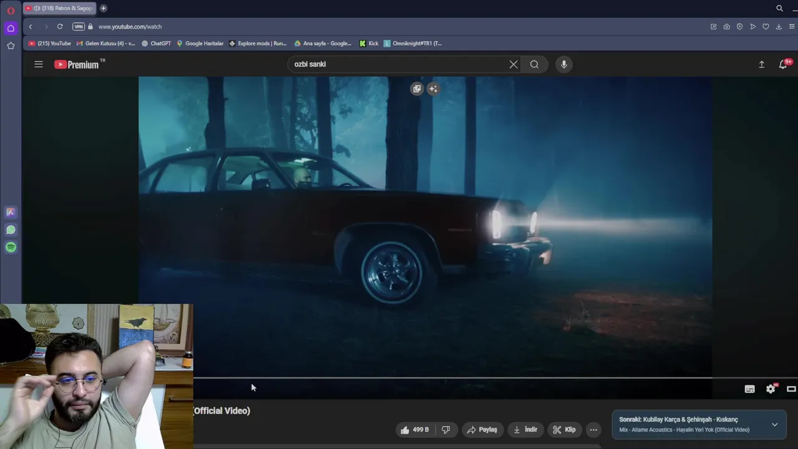Open the site security lock icon
The image size is (798, 449).
click(90, 26)
